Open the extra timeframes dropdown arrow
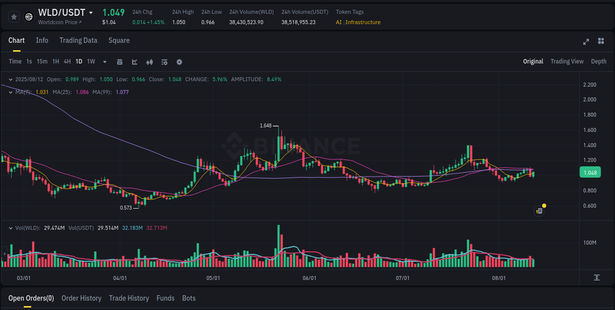This screenshot has width=615, height=310. click(104, 62)
